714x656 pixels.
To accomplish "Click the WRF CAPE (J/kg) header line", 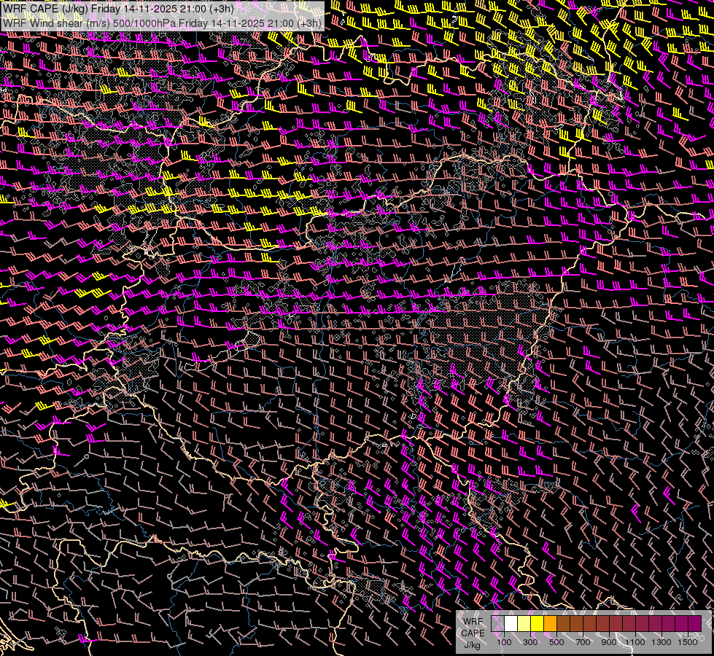I will coord(118,8).
